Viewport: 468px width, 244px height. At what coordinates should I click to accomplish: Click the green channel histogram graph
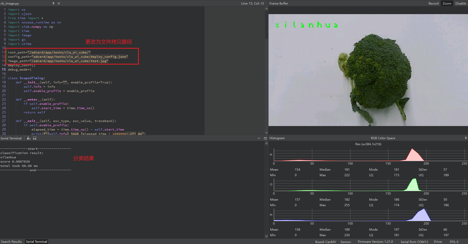pyautogui.click(x=370, y=185)
